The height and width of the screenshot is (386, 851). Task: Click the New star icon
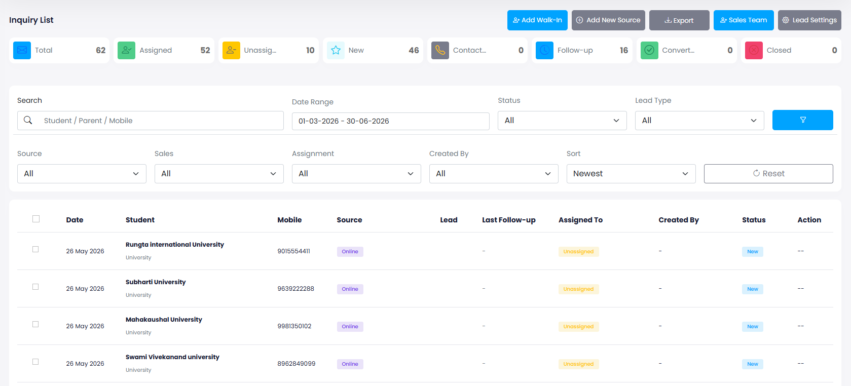point(336,50)
